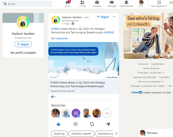173x137 pixels.
Task: Open Opciones de publicidad link
Action: click(145, 77)
